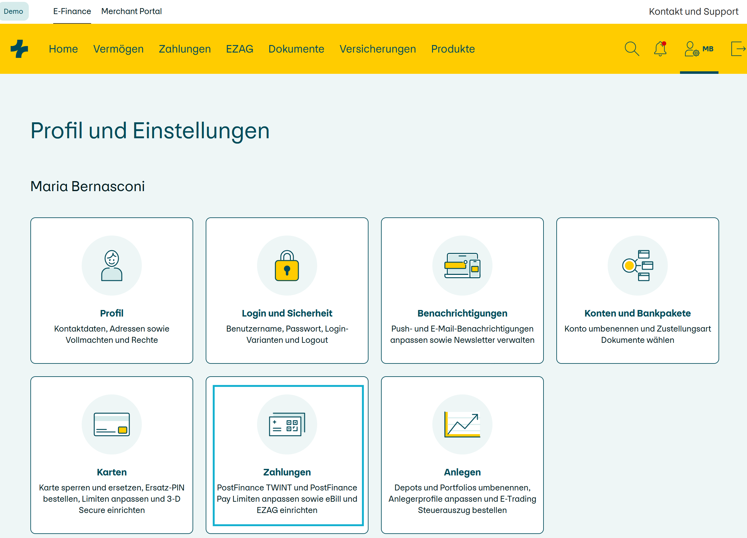
Task: Switch to the Merchant Portal tab
Action: [131, 11]
